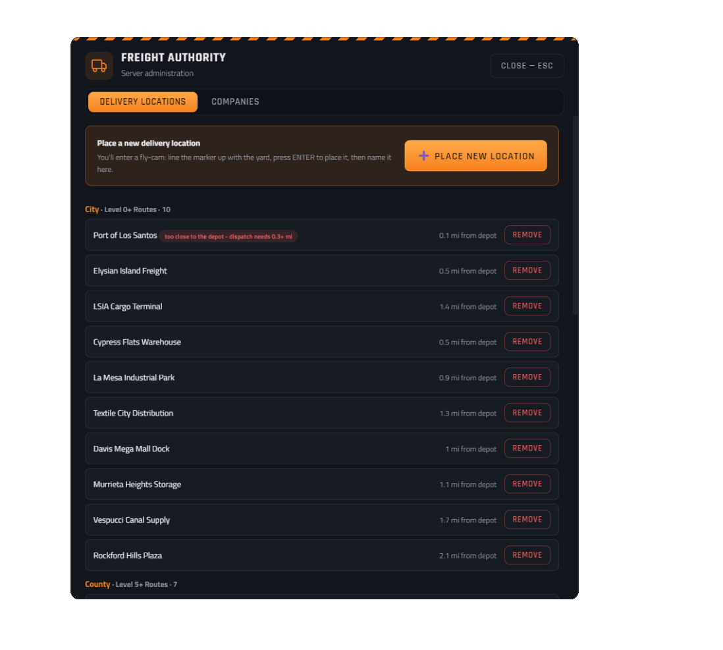Click the plus icon on Place New Location
This screenshot has height=650, width=723.
tap(423, 156)
